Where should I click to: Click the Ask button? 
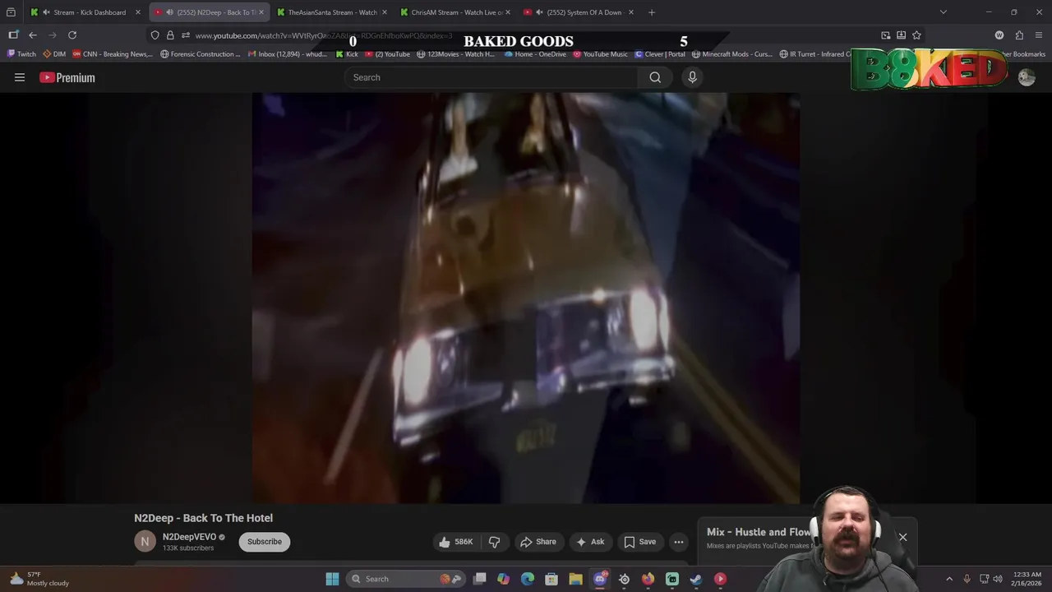[x=590, y=542]
